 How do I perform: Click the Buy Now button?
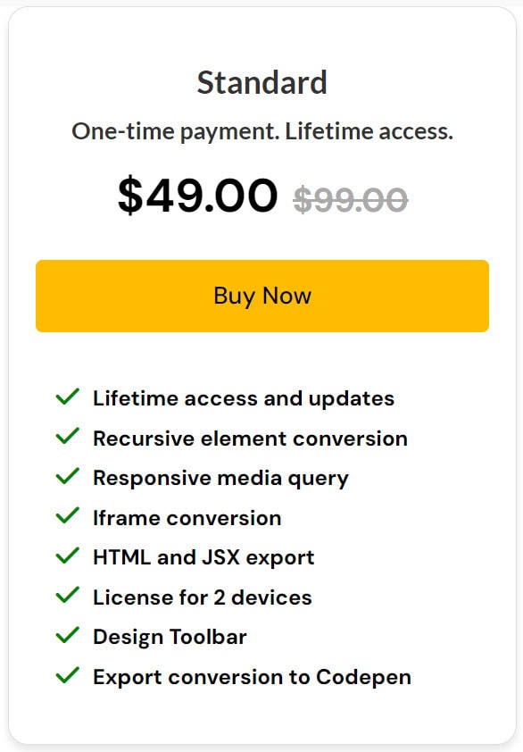262,296
